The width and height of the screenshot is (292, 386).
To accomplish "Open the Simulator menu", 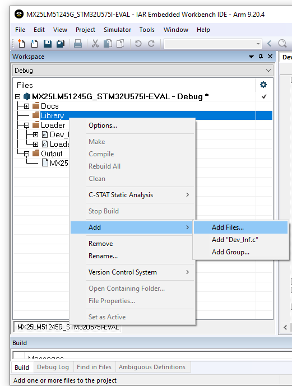I will point(118,30).
